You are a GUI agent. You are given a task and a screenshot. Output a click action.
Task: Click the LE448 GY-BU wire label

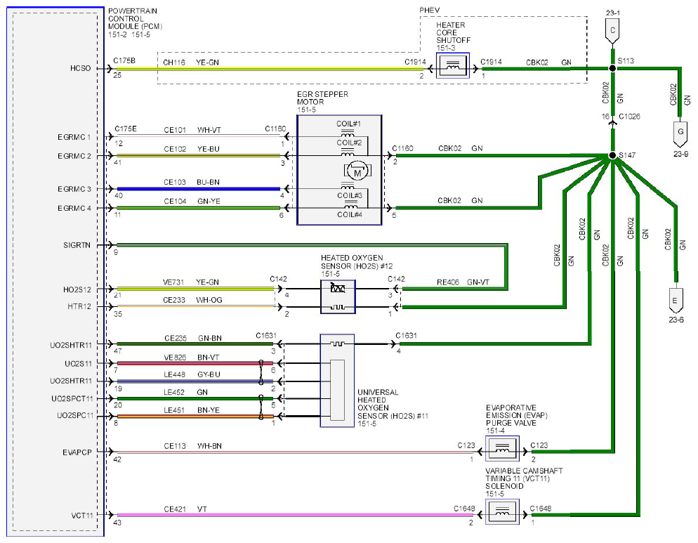[192, 374]
